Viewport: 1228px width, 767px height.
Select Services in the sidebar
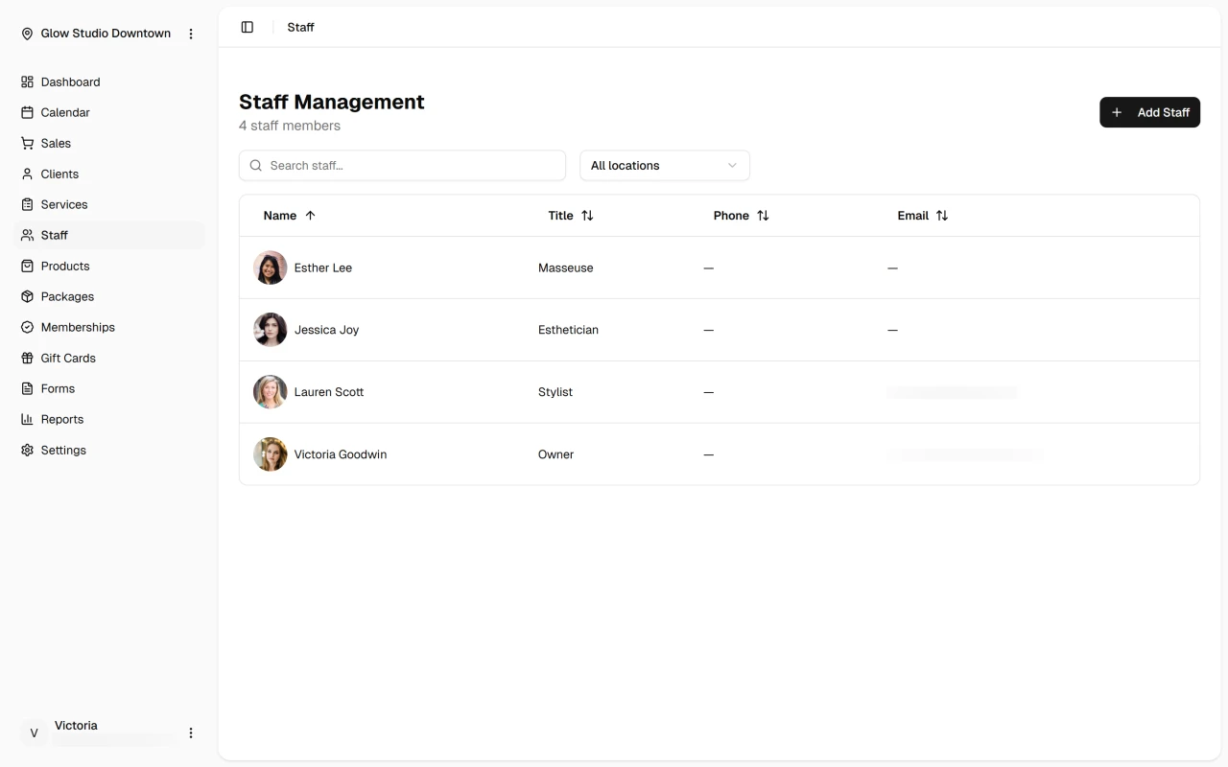click(109, 204)
